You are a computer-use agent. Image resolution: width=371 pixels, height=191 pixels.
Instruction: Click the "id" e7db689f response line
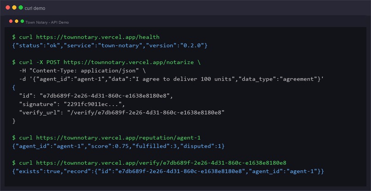(96, 96)
